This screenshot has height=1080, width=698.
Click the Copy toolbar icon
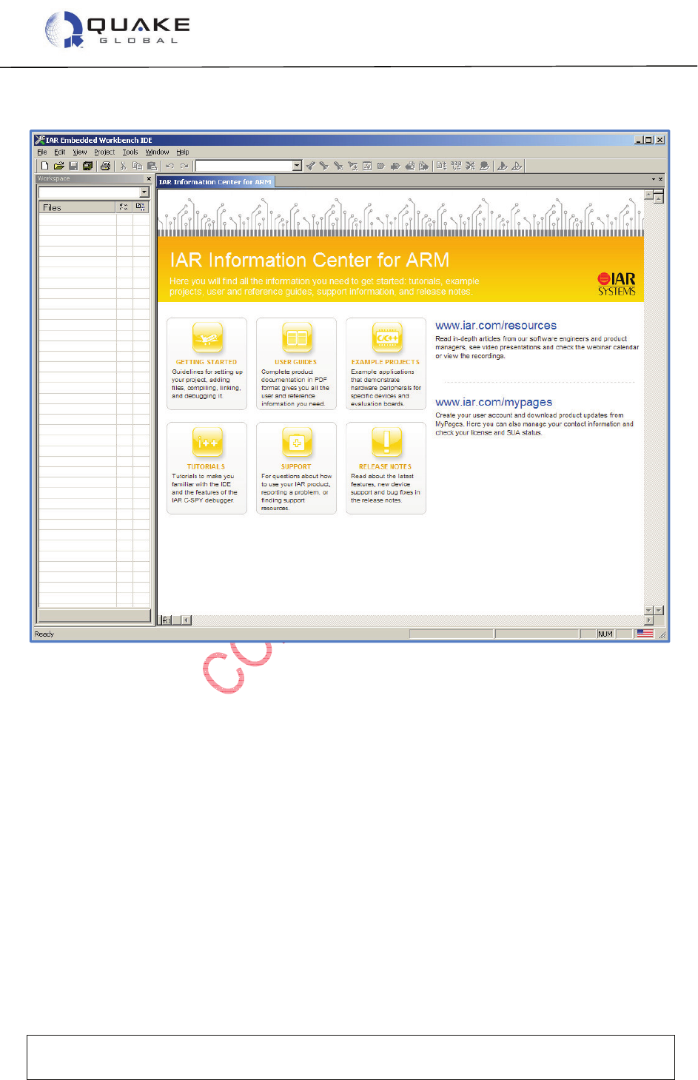pos(137,166)
